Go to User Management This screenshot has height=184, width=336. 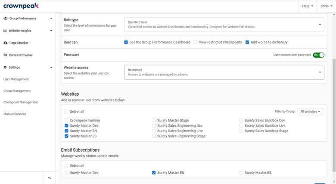click(x=16, y=79)
